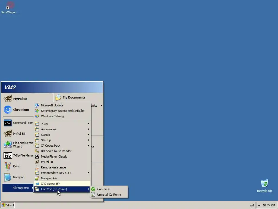The width and height of the screenshot is (278, 209).
Task: Click the Media Player Classic icon
Action: pyautogui.click(x=37, y=156)
